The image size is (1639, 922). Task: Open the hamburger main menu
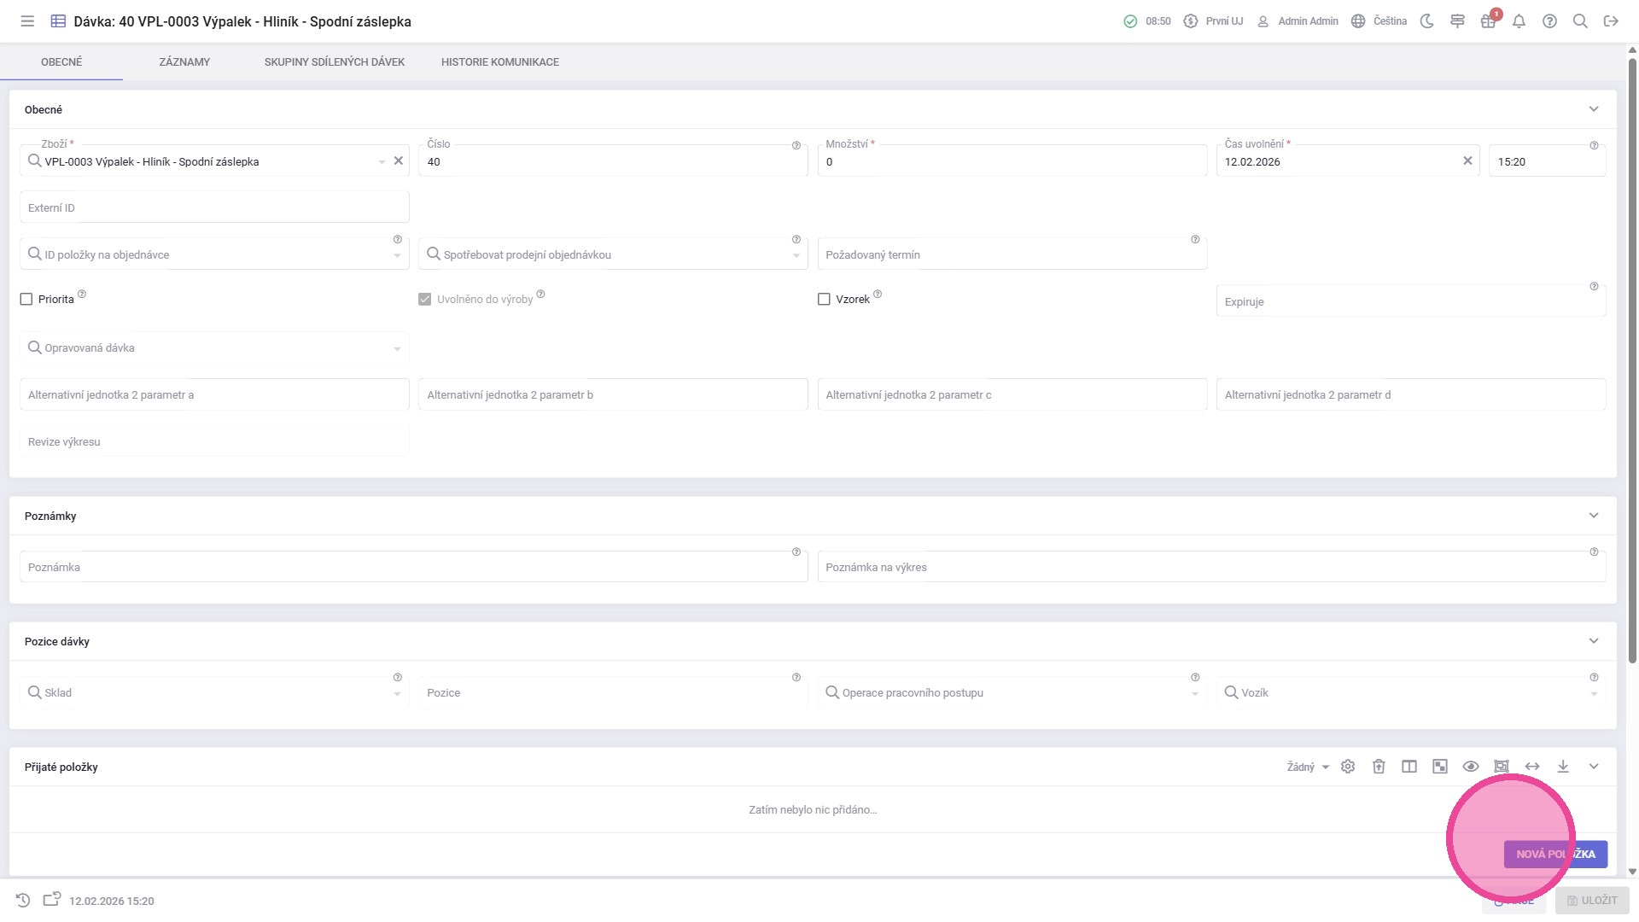click(27, 21)
